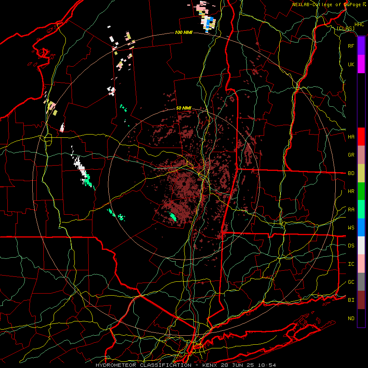This screenshot has width=368, height=368.
Task: Click the "ND" legend label
Action: point(351,319)
